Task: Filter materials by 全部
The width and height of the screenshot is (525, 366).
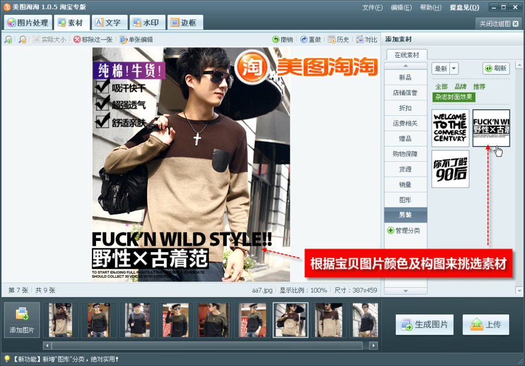Action: click(x=442, y=87)
